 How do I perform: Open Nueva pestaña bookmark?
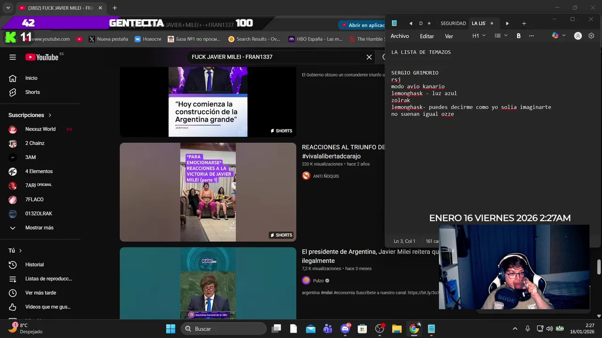(x=108, y=39)
